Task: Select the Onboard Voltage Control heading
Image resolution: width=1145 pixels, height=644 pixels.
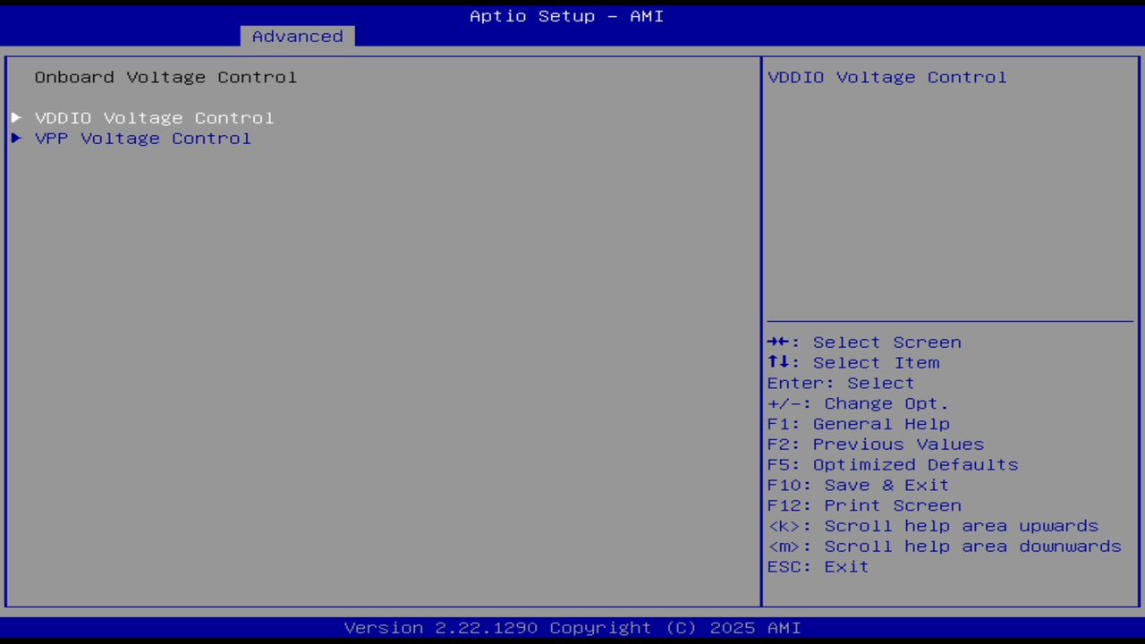Action: [x=165, y=77]
